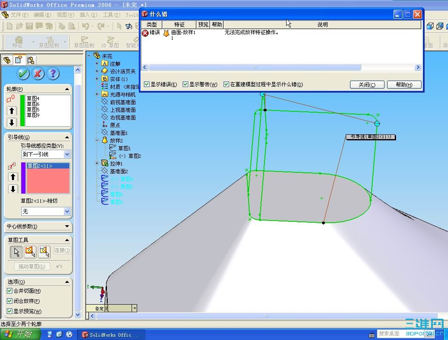Open the 编辑 menu
448x340 pixels.
42,15
